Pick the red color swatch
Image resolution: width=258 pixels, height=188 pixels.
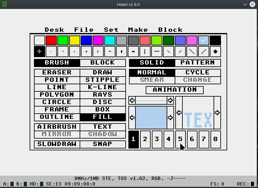[51, 40]
